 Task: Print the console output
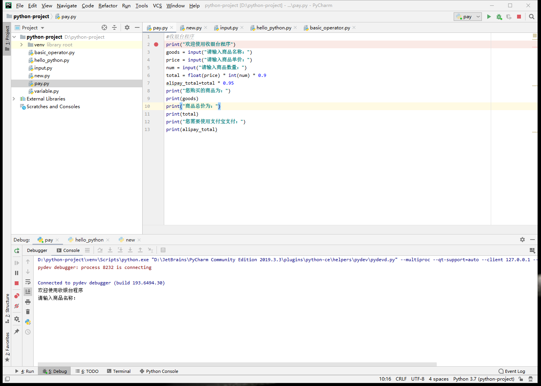pos(28,302)
